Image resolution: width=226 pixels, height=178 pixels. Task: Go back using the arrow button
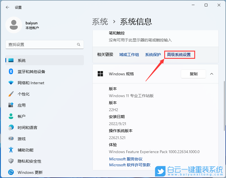[8, 8]
